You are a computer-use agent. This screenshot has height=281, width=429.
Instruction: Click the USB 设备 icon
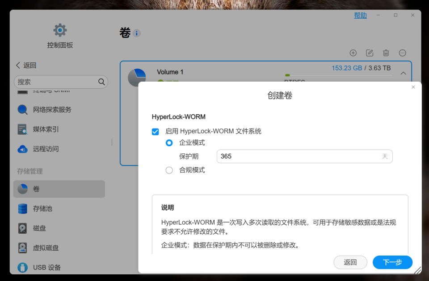(x=22, y=268)
